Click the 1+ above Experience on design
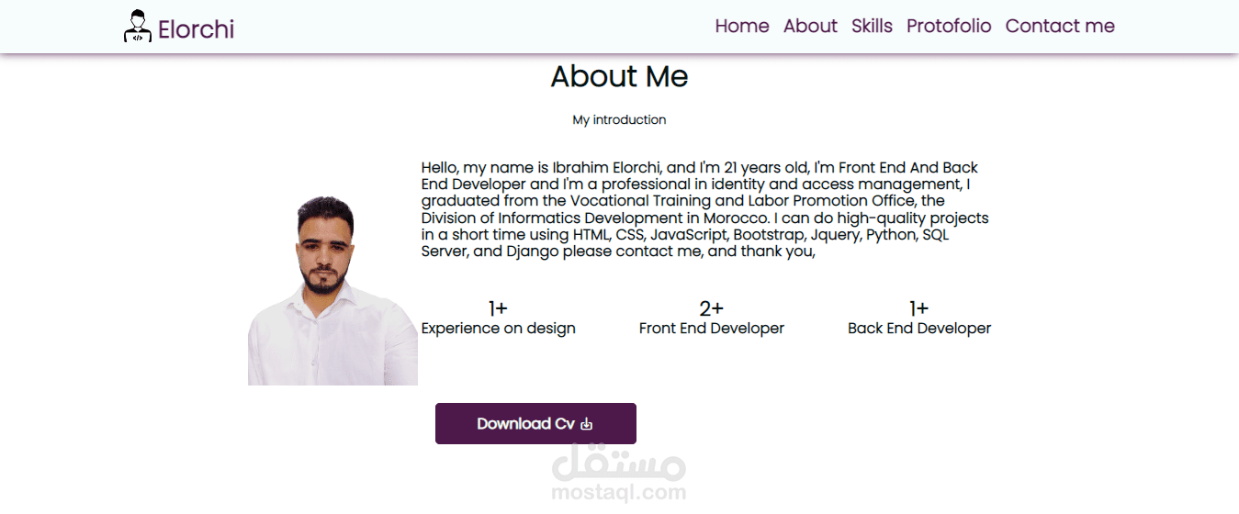This screenshot has width=1239, height=514. click(498, 308)
